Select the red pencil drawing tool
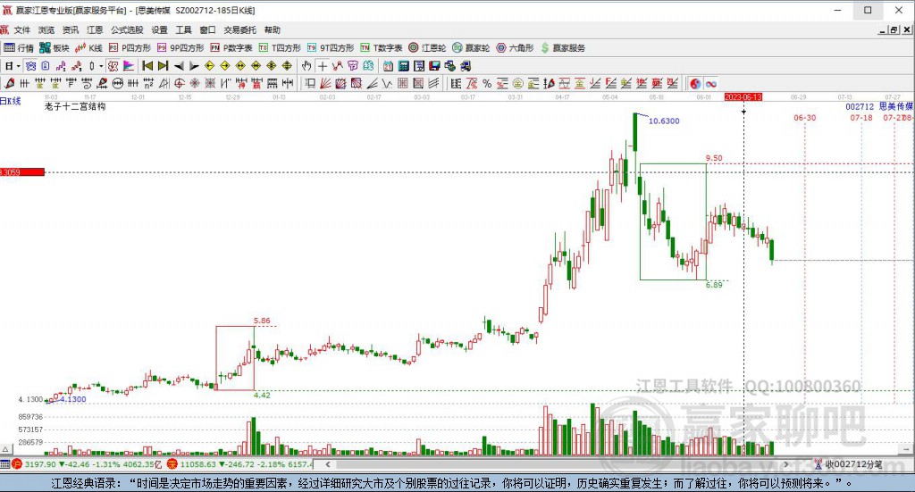Screen dimensions: 915x492 tap(9, 83)
